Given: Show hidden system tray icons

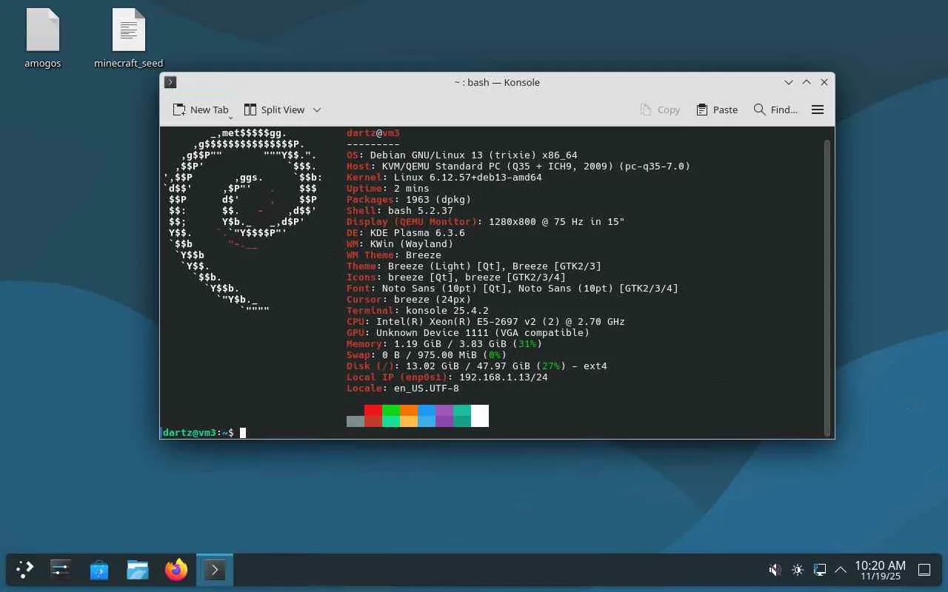Looking at the screenshot, I should point(841,570).
